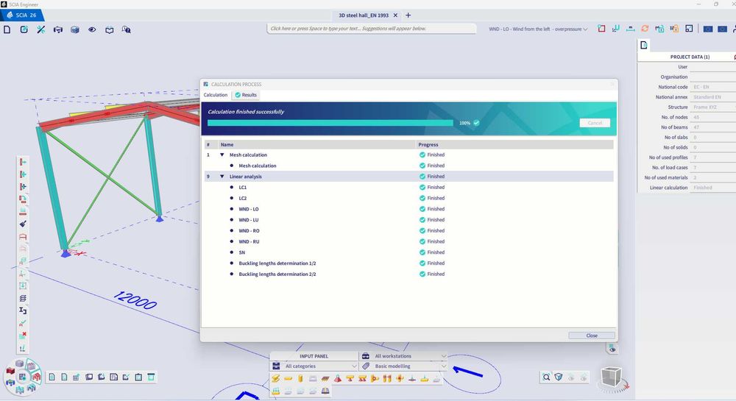Click the zoom magnifier icon near view cube
736x401 pixels.
[546, 377]
